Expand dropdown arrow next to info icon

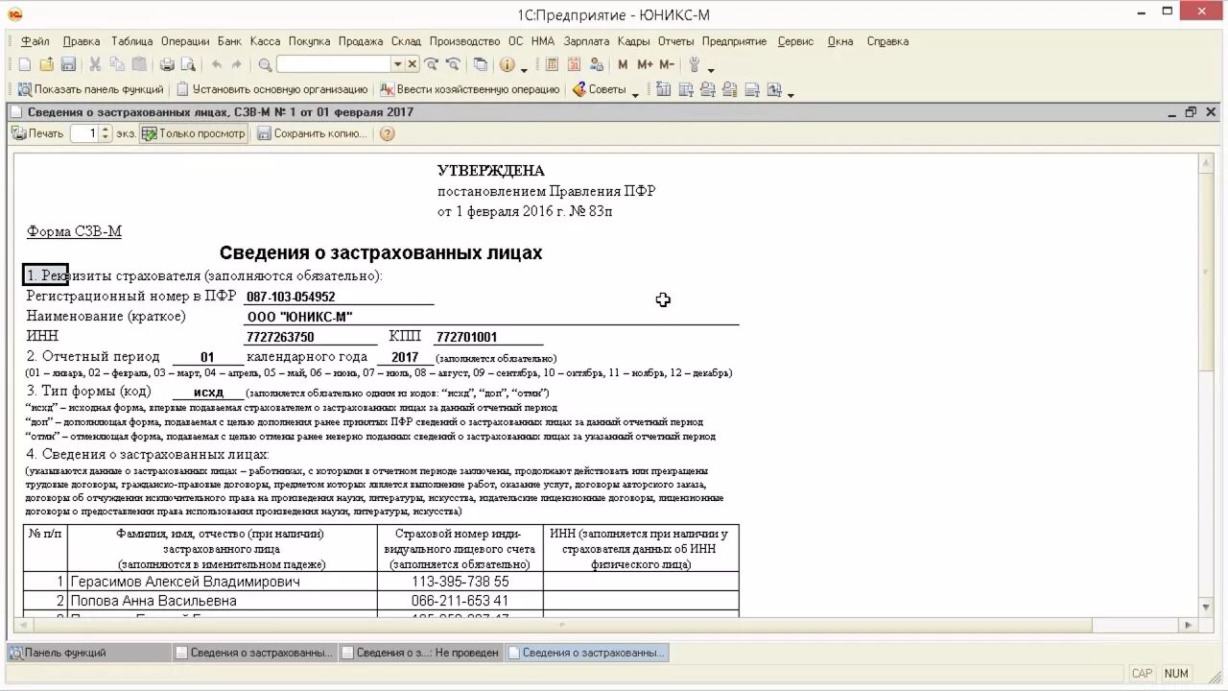point(524,68)
